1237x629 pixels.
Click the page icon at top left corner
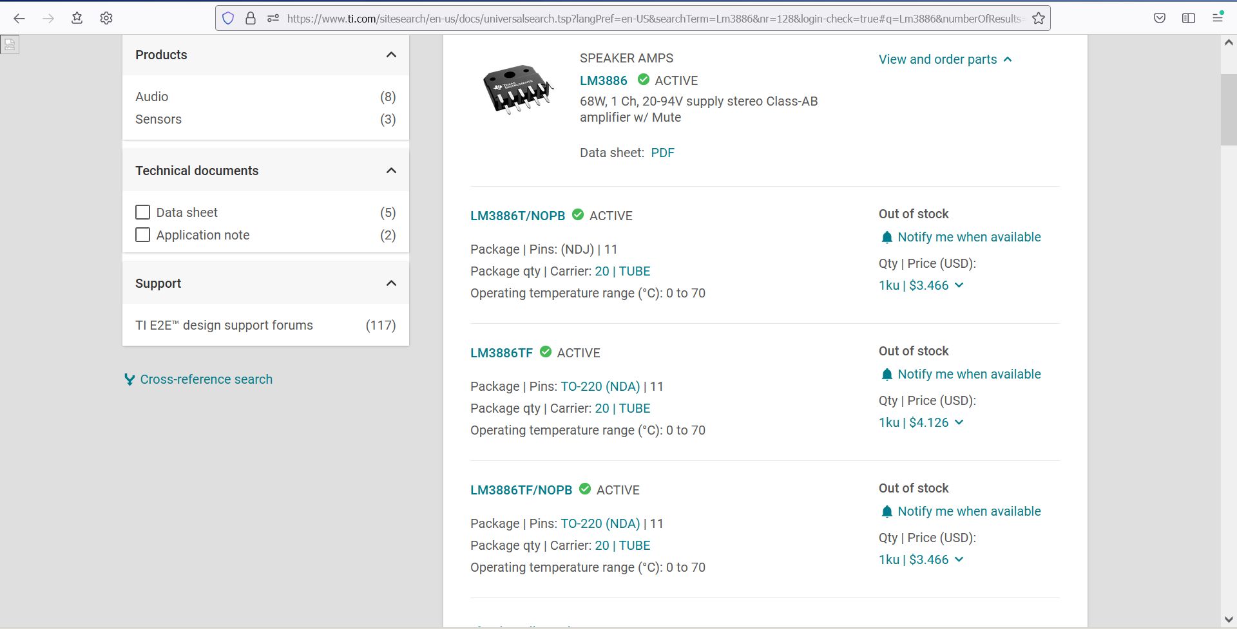10,44
